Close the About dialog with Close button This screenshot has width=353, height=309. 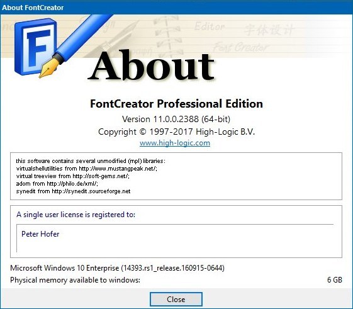tap(176, 300)
